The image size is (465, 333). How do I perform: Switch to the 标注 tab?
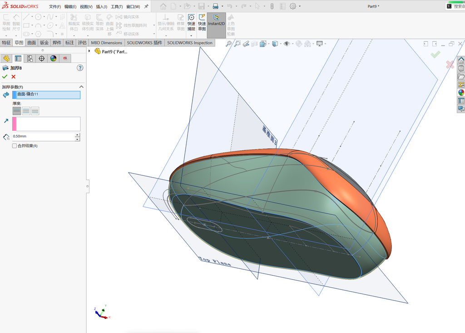(69, 43)
